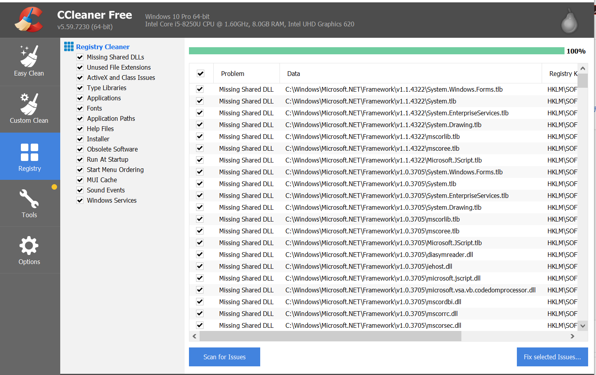The height and width of the screenshot is (375, 596).
Task: Toggle Application Paths checkbox
Action: (80, 118)
